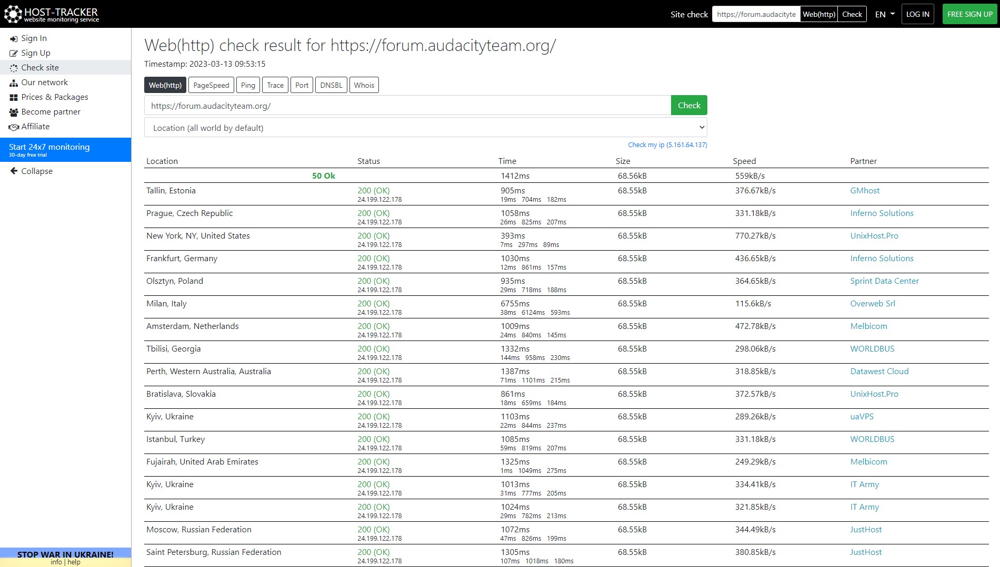Click the Our network sitemap icon

[x=14, y=83]
